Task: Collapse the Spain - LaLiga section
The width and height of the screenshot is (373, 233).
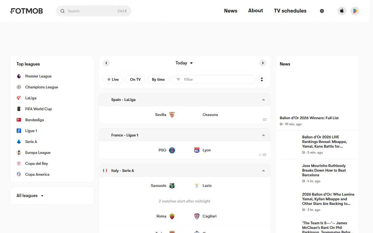Action: coord(263,100)
